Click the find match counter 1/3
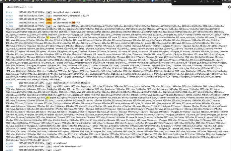This screenshot has width=231, height=151. point(201,1)
